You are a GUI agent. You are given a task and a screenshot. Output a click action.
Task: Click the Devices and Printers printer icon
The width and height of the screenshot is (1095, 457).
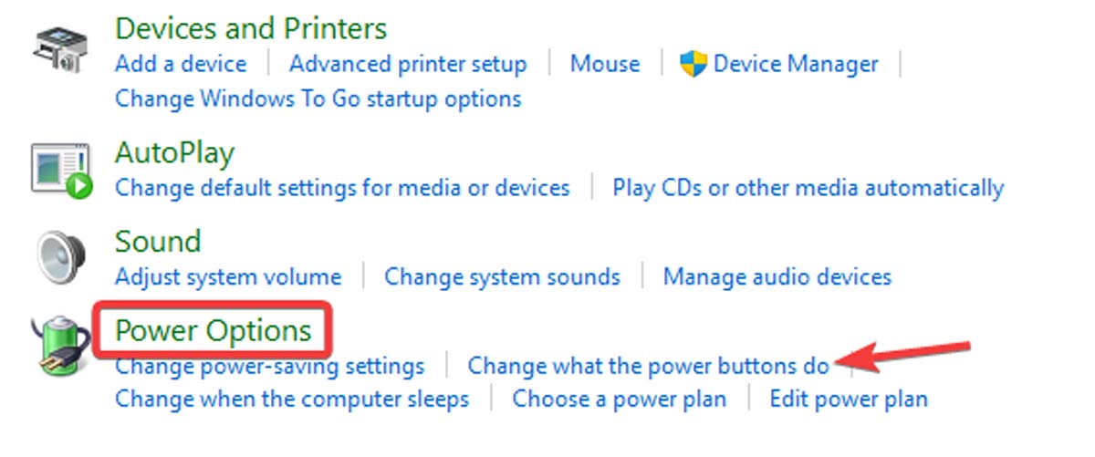pyautogui.click(x=60, y=52)
